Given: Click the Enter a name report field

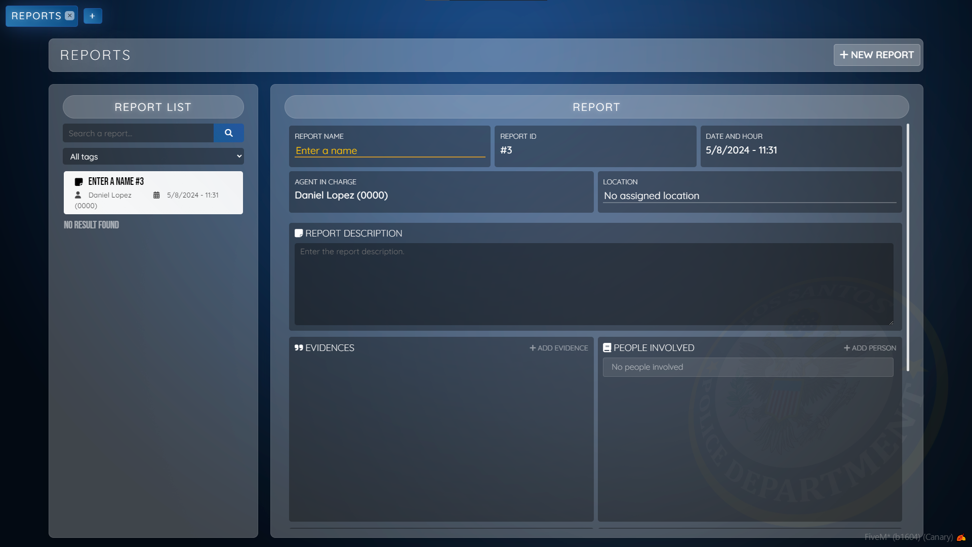Looking at the screenshot, I should [389, 151].
